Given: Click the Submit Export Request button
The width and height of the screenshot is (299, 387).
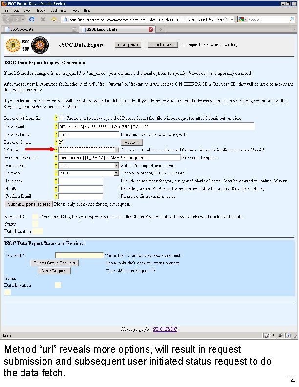Looking at the screenshot, I should [29, 204].
